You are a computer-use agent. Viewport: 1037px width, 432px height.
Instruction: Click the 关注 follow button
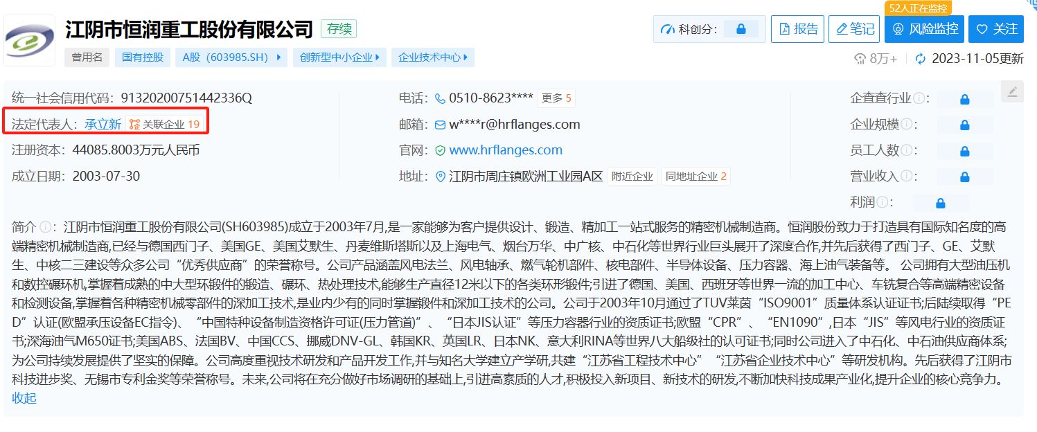pyautogui.click(x=996, y=29)
